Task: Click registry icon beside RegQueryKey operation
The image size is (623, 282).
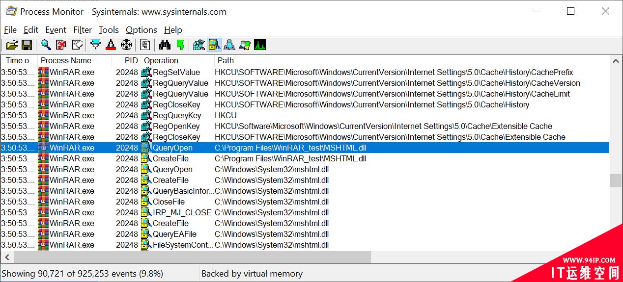Action: (x=146, y=115)
